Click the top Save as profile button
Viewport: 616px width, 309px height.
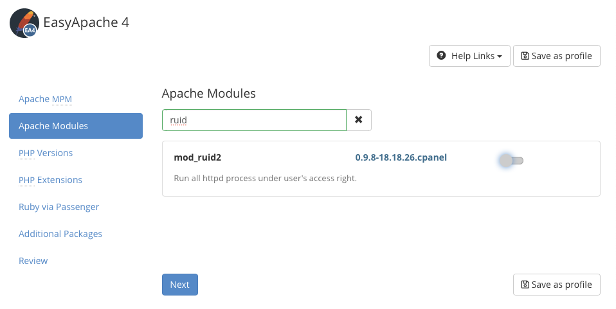[557, 56]
